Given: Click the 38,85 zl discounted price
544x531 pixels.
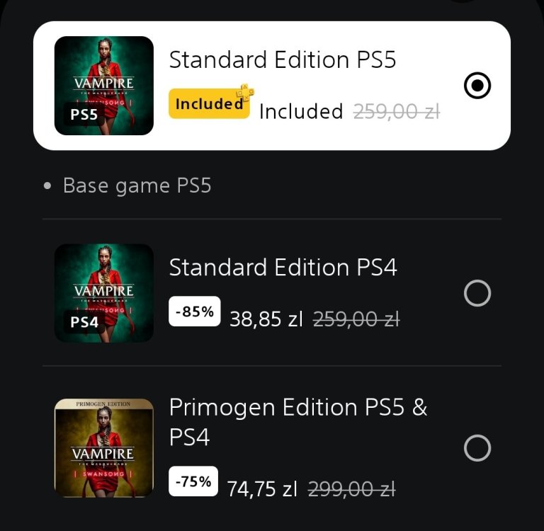Looking at the screenshot, I should [x=266, y=320].
